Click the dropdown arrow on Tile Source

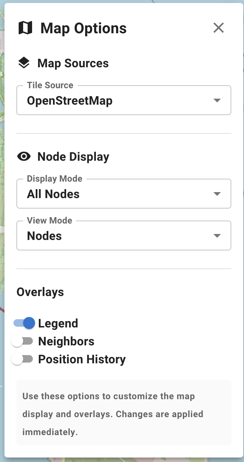click(217, 100)
